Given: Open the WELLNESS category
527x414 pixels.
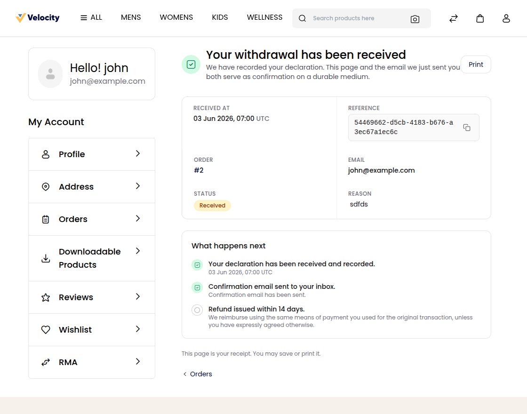Looking at the screenshot, I should pos(264,17).
